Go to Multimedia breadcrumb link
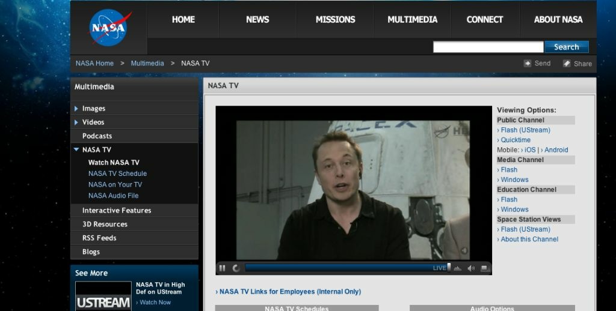This screenshot has height=311, width=616. [x=147, y=63]
